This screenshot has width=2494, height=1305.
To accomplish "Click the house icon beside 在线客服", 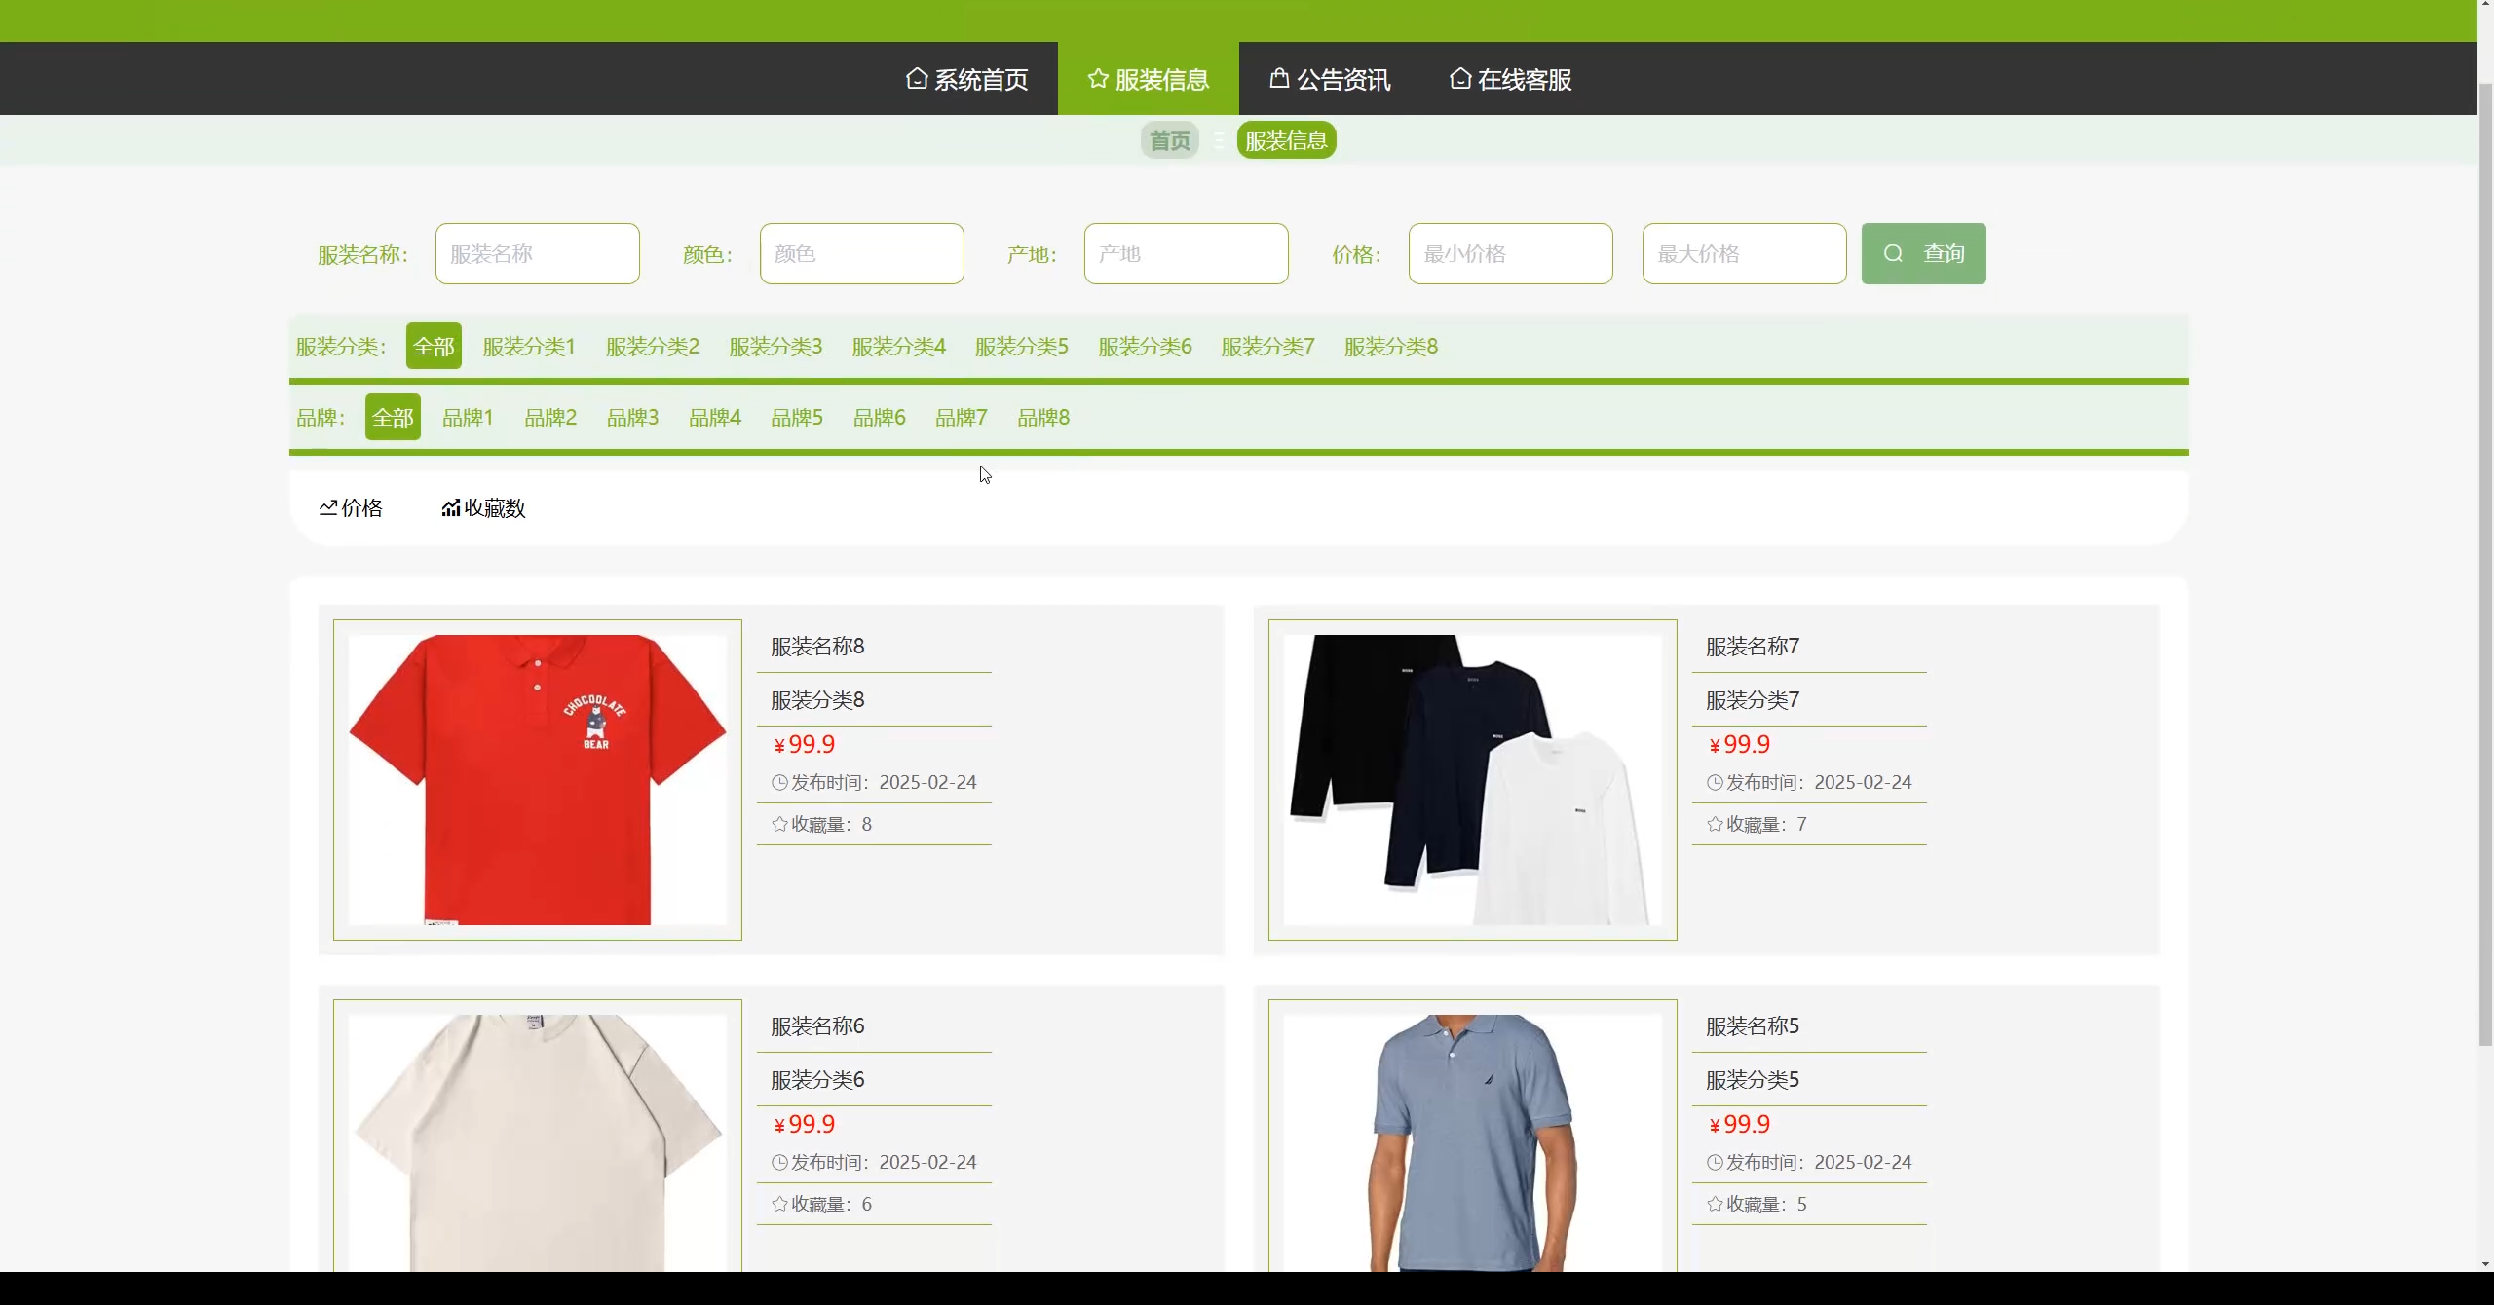I will coord(1459,78).
